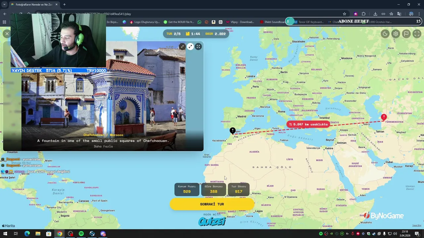
Task: Go back with the browser back arrow
Action: 5,14
